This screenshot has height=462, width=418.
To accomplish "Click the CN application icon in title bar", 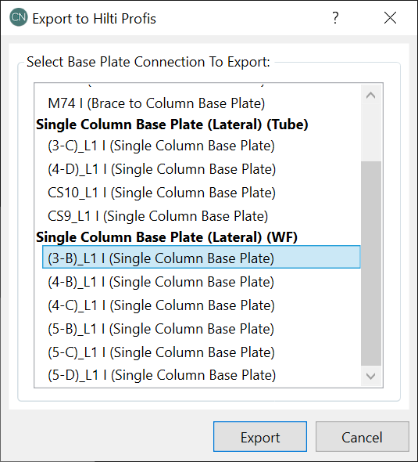I will click(x=19, y=17).
